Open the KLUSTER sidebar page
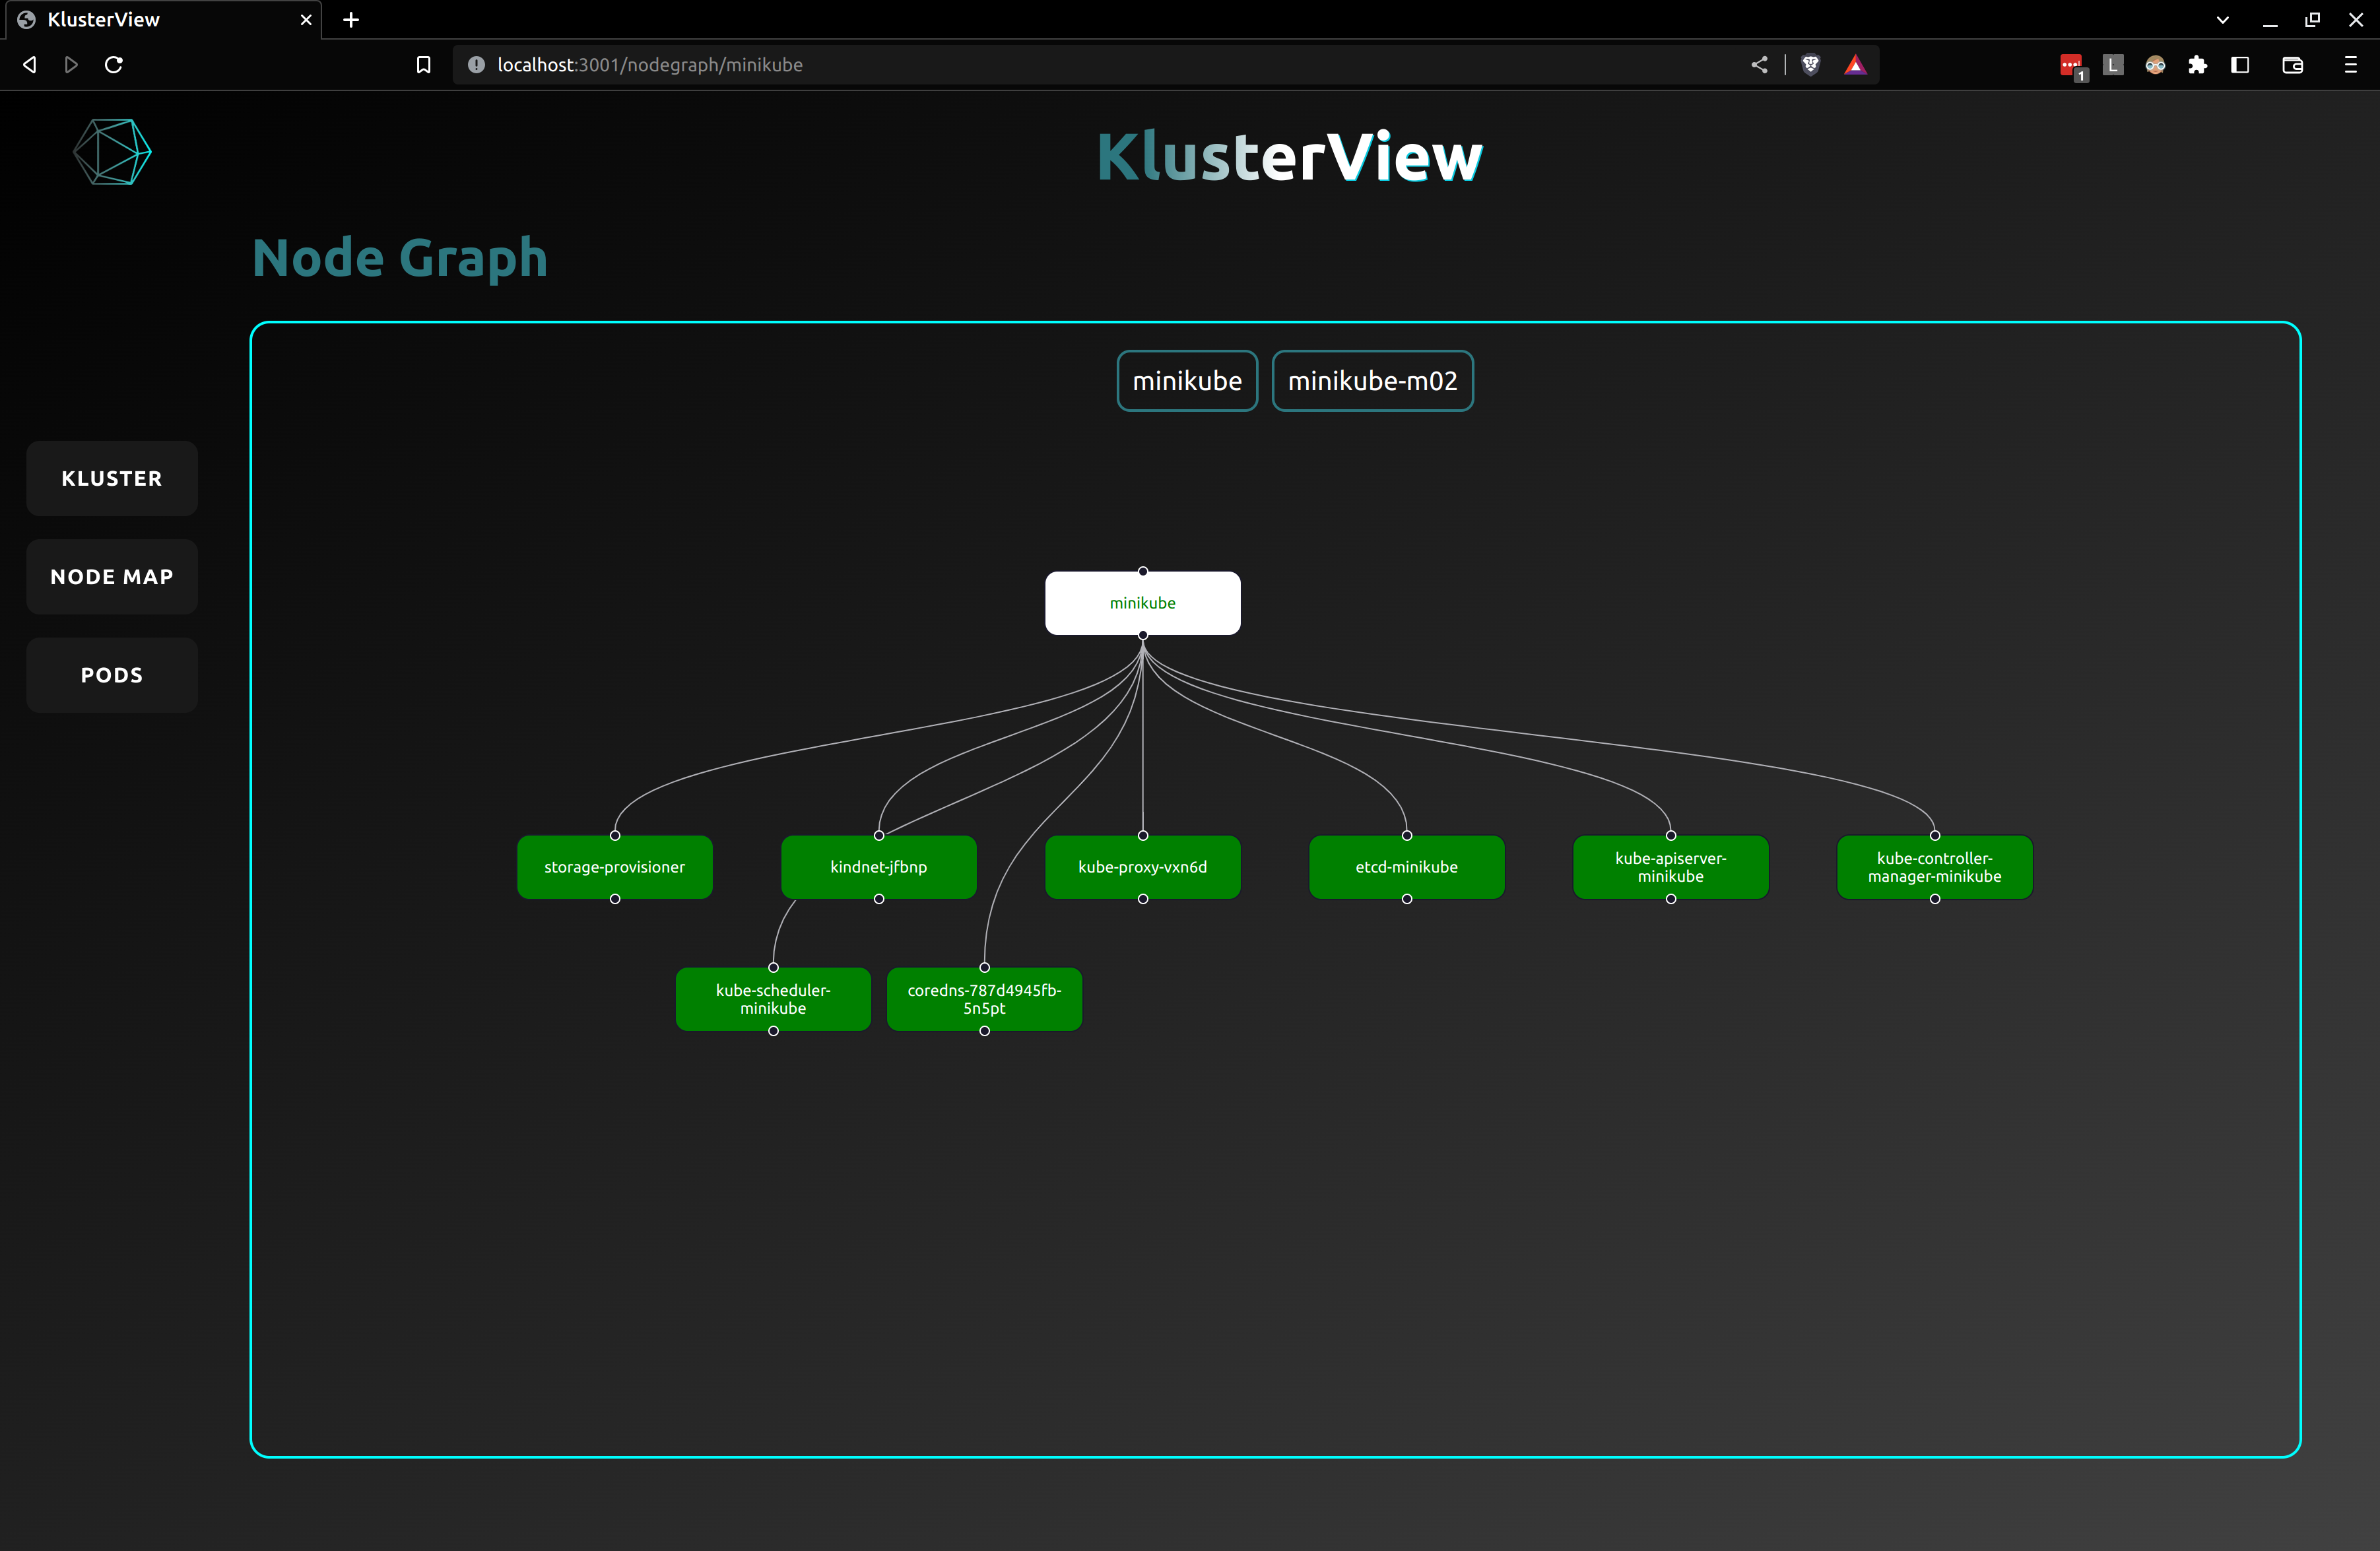 tap(112, 478)
